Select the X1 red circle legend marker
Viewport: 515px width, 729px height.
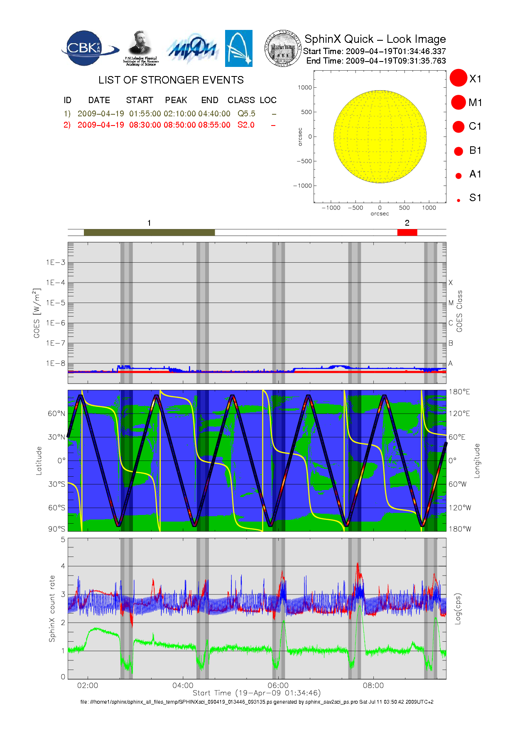pyautogui.click(x=459, y=78)
